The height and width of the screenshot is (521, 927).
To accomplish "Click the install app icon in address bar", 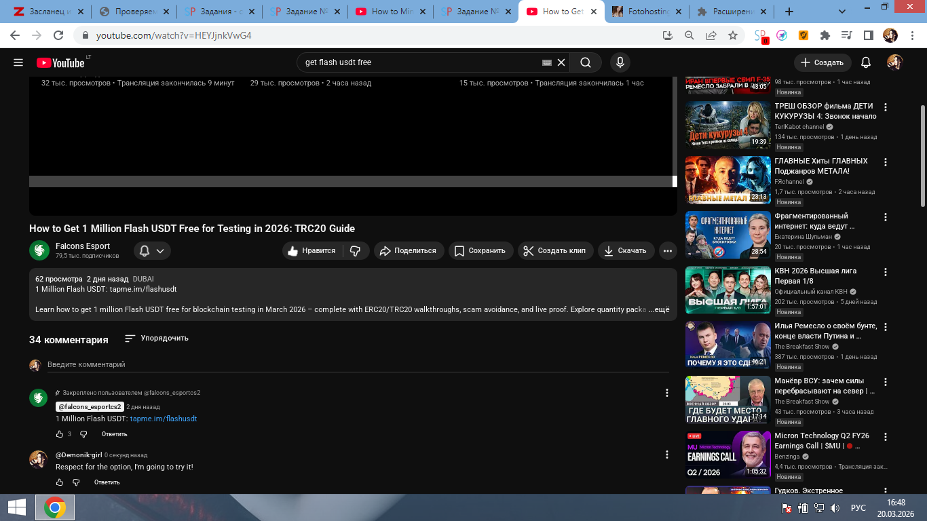I will (x=668, y=35).
